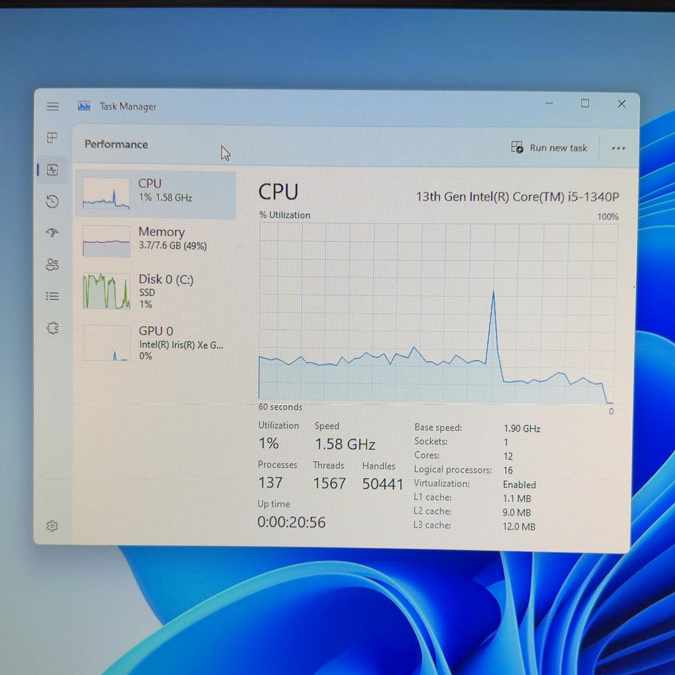Click the Virtualization Enabled value
Image resolution: width=675 pixels, height=675 pixels.
click(x=519, y=485)
